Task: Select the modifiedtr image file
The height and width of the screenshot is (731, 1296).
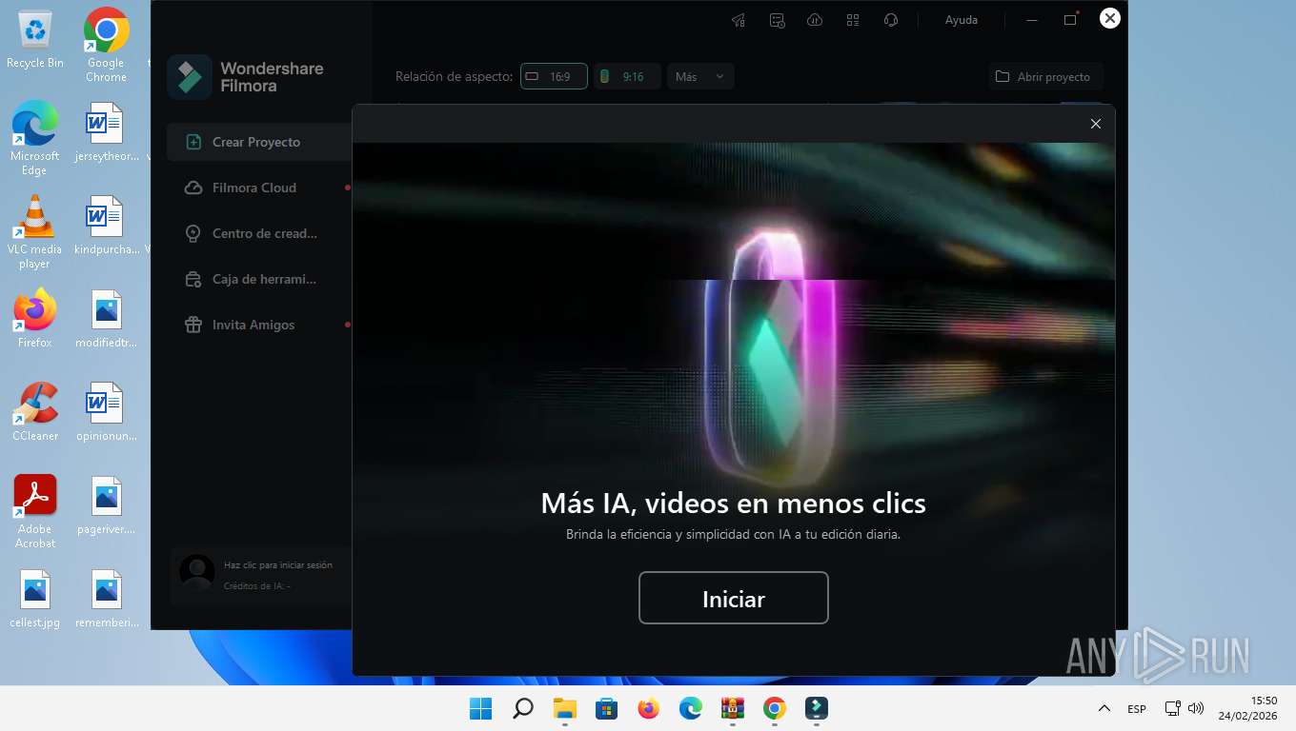Action: (x=106, y=319)
